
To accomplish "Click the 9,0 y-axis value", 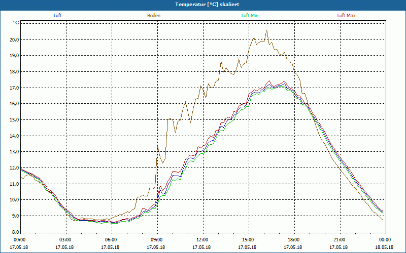I will (16, 216).
